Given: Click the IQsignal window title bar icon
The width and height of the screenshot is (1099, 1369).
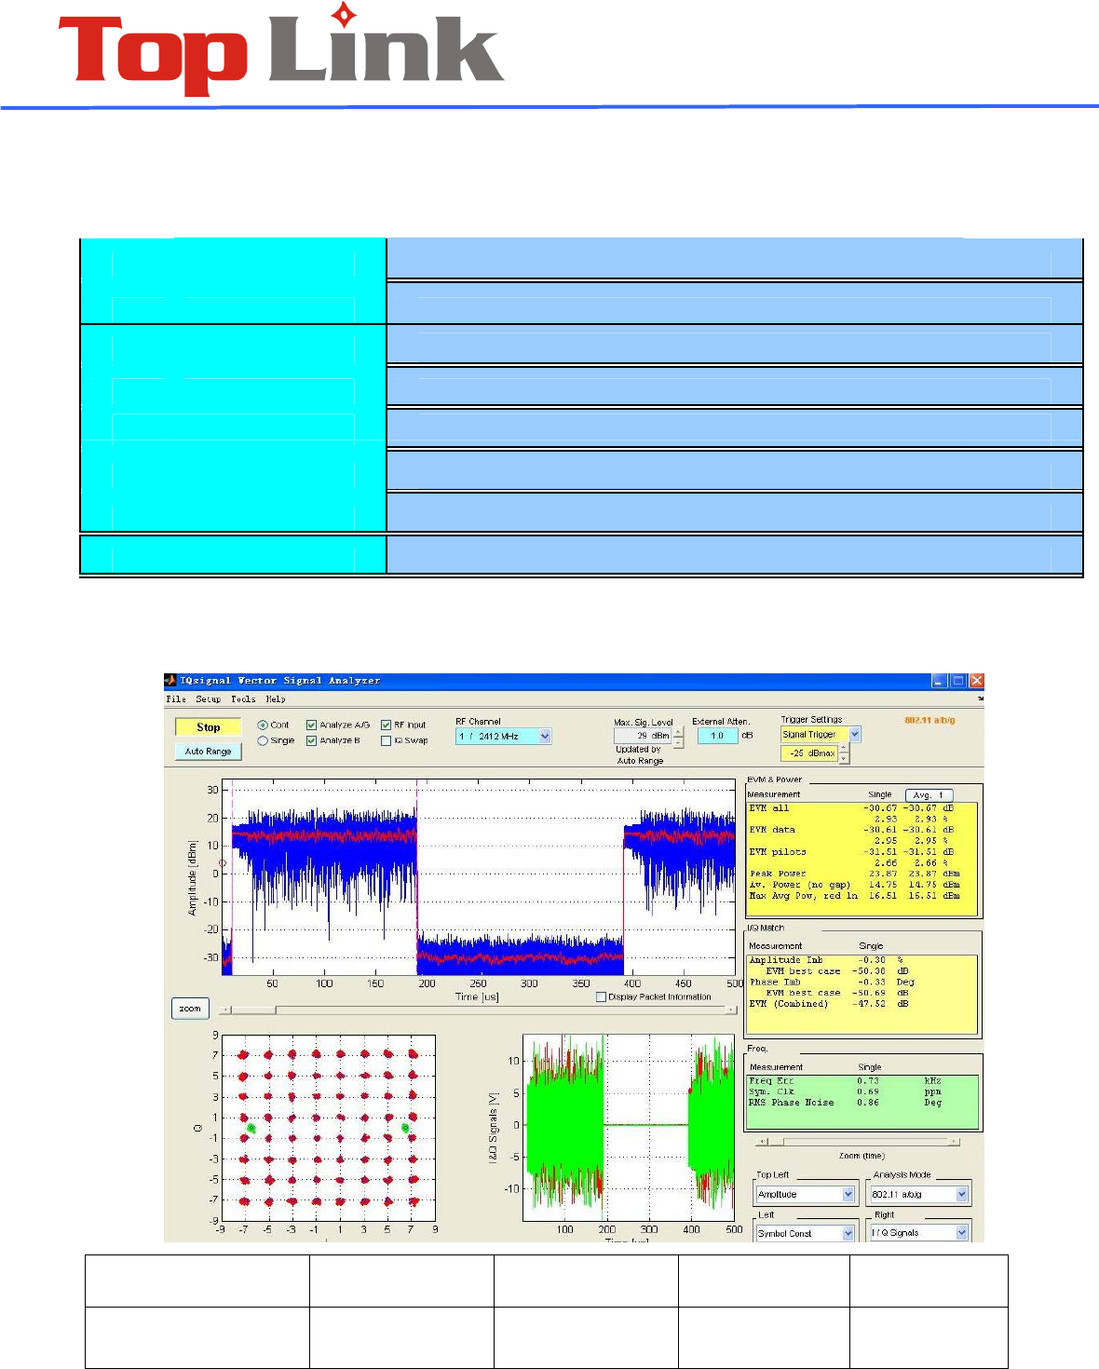Looking at the screenshot, I should [170, 681].
